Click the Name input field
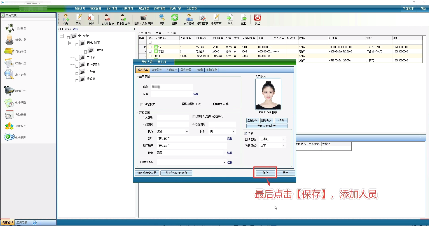The width and height of the screenshot is (429, 226). pos(172,87)
